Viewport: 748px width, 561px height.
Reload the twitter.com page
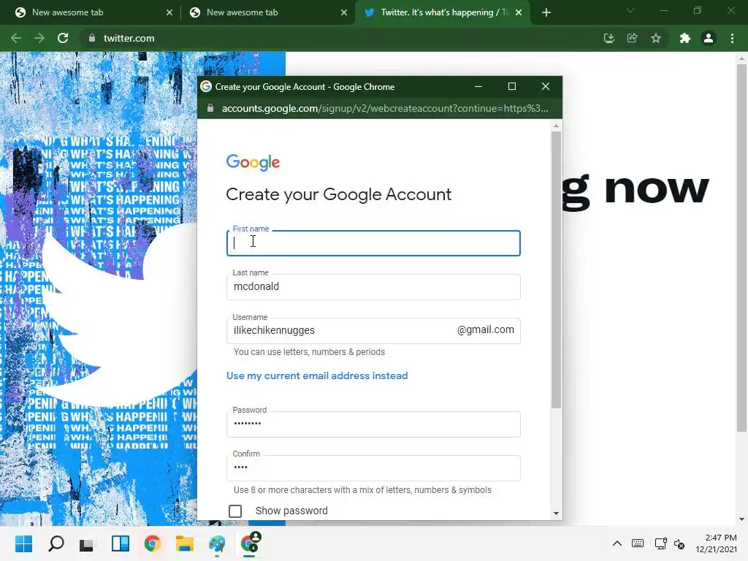coord(63,38)
